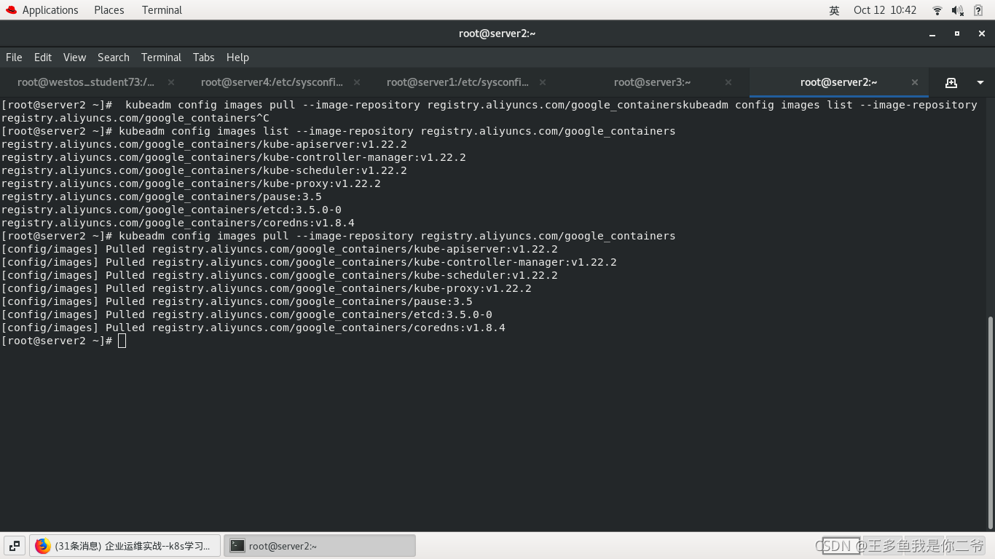Close the root@server4 tab

pos(357,82)
